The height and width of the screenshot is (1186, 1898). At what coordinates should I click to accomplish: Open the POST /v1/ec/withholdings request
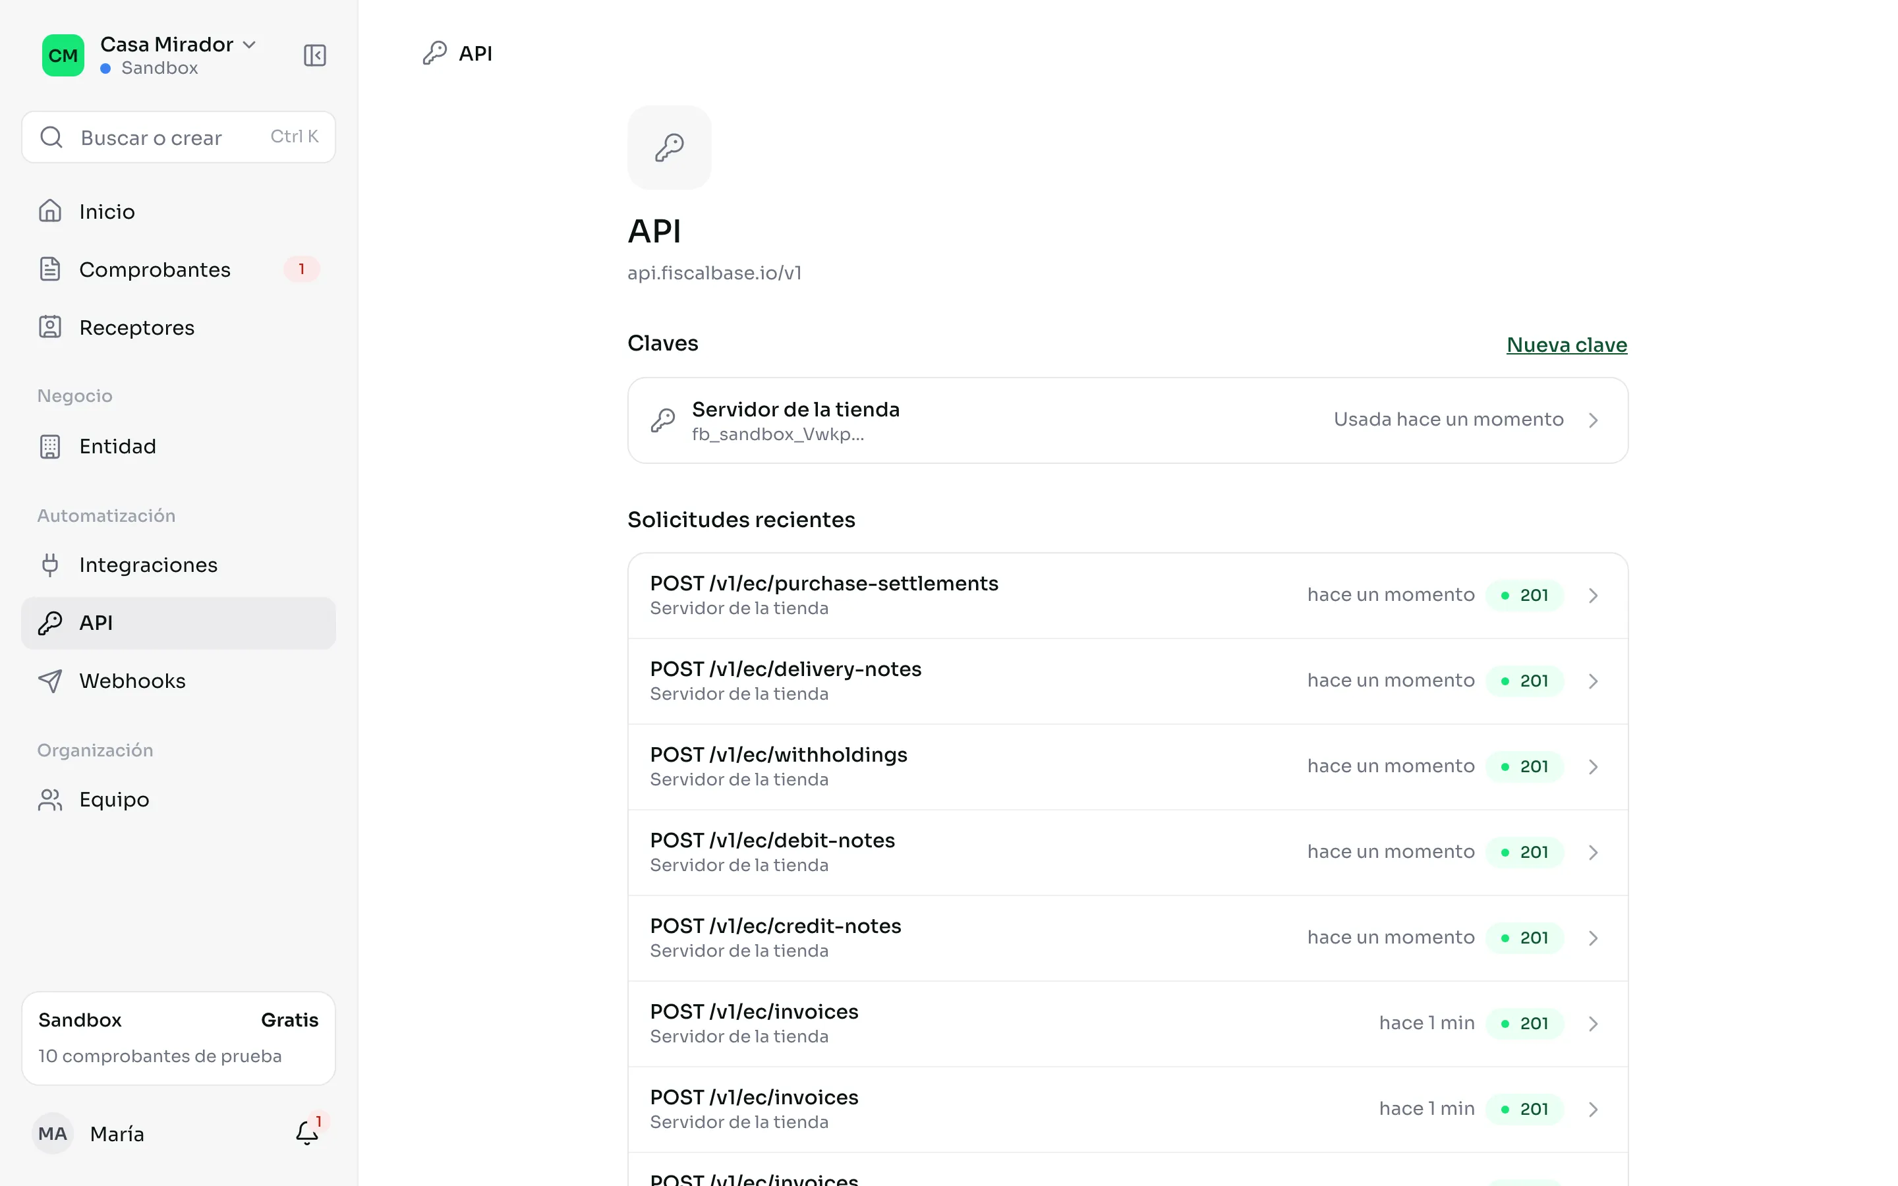pyautogui.click(x=1128, y=766)
